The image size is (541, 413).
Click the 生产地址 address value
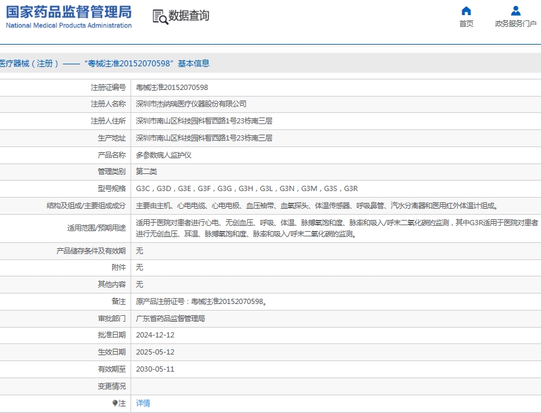pos(204,139)
